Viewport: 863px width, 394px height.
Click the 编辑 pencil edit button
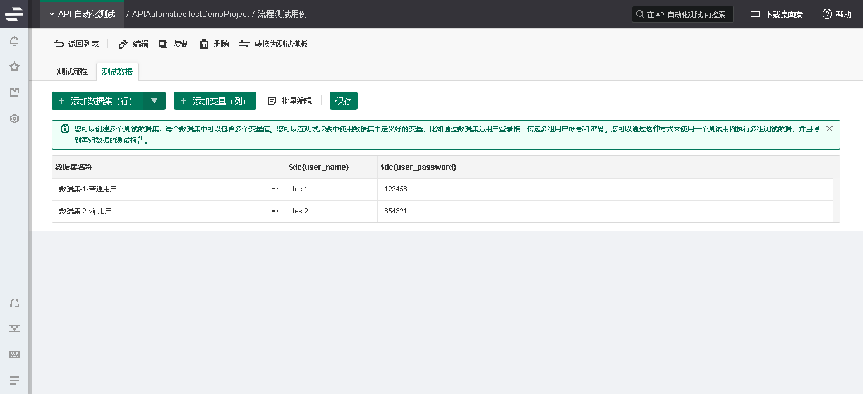click(x=133, y=44)
